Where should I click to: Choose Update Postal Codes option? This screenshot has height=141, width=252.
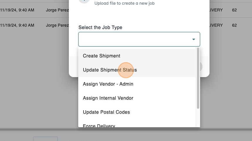click(106, 112)
